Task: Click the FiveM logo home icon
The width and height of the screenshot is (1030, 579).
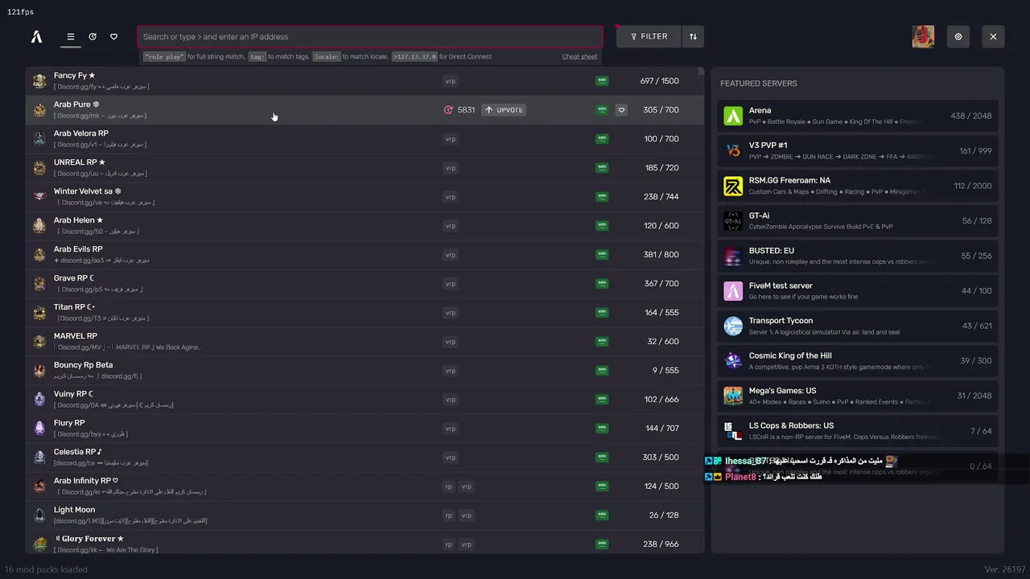Action: point(36,36)
